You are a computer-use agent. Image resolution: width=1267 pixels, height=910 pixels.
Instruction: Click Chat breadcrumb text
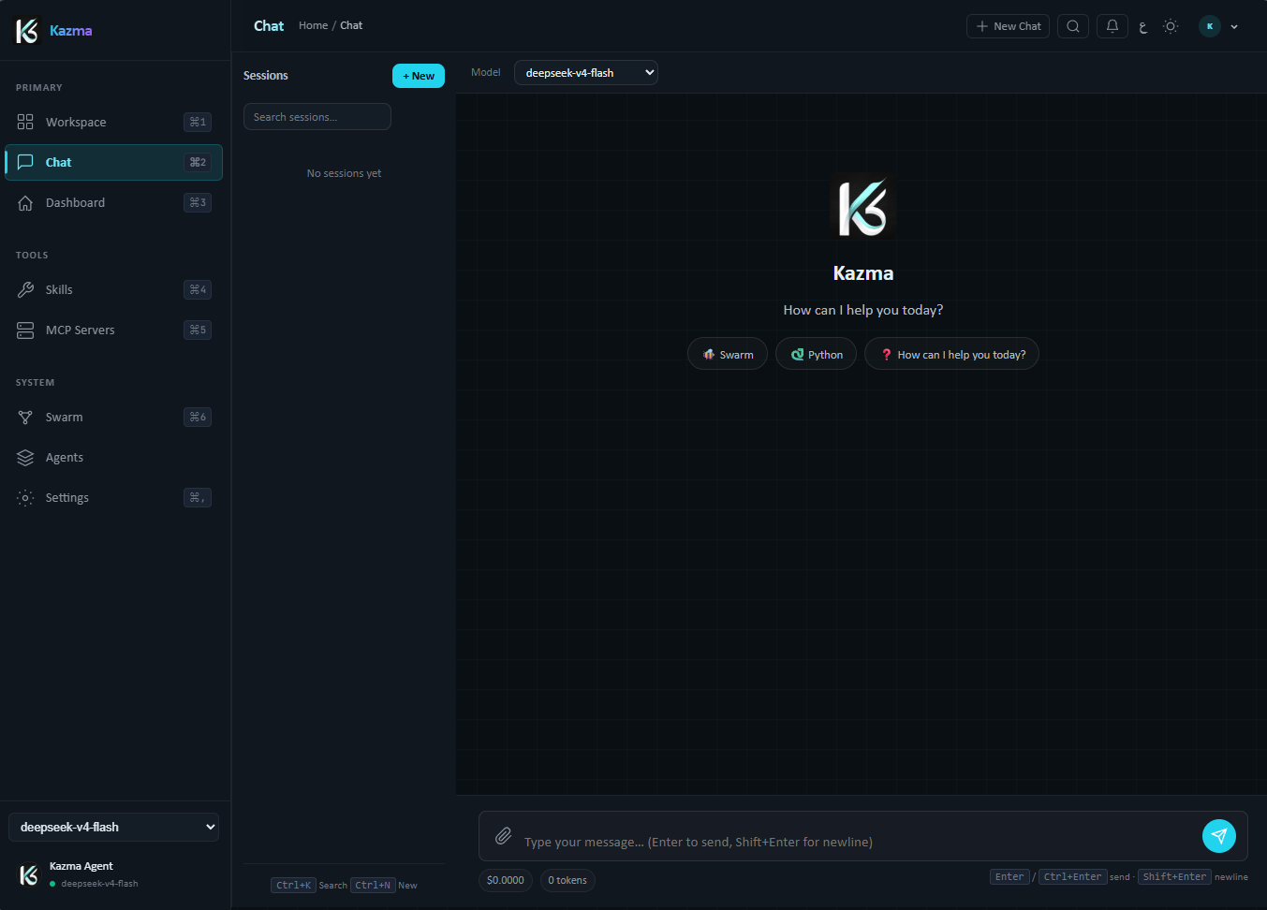(x=351, y=25)
